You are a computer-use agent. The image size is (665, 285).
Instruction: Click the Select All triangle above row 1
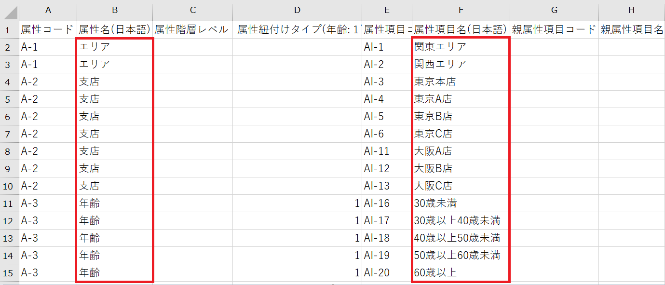click(9, 10)
